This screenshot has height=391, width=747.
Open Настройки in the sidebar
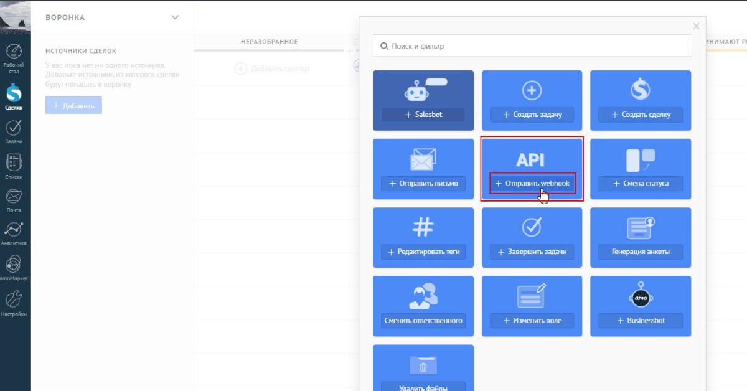pyautogui.click(x=14, y=300)
